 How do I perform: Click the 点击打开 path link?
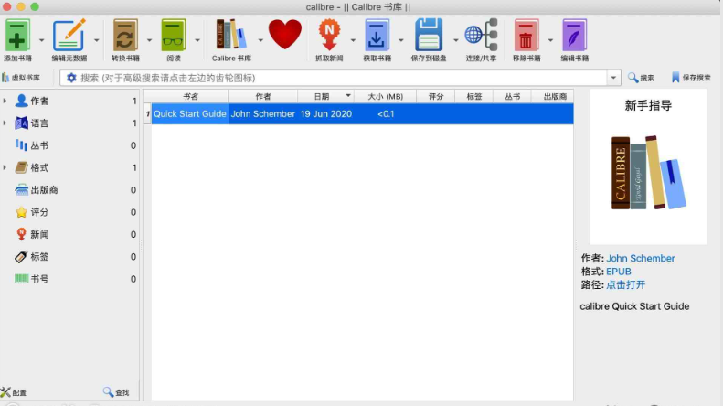click(626, 284)
